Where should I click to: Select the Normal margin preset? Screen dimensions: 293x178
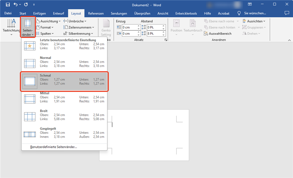tap(64, 63)
